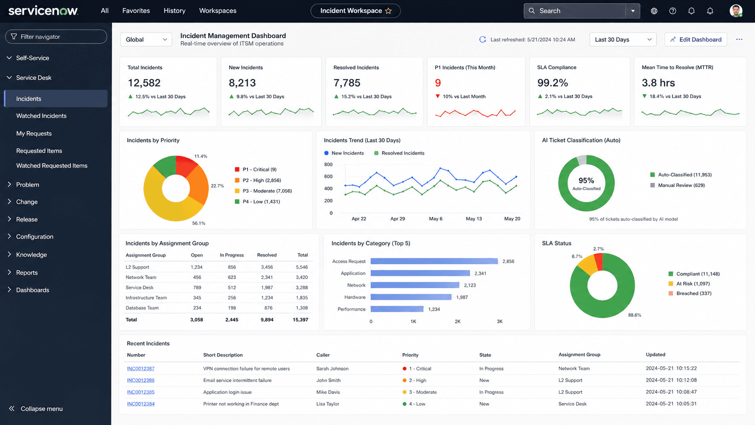Toggle the Resolved Incidents series legend
Image resolution: width=755 pixels, height=425 pixels.
[399, 153]
